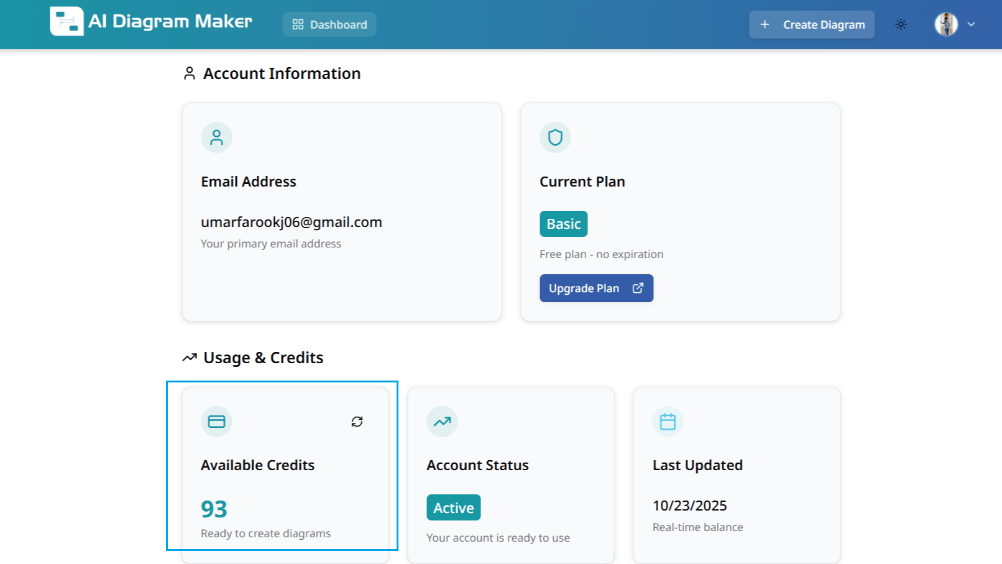The width and height of the screenshot is (1002, 564).
Task: Refresh the Available Credits balance
Action: [x=357, y=421]
